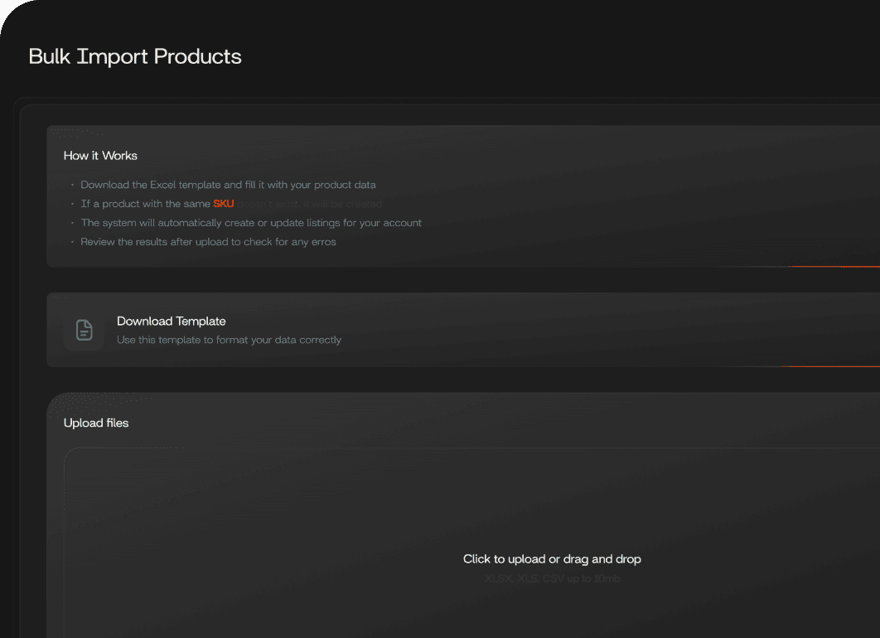
Task: Click the 'Review the results after upload' bullet
Action: coord(208,241)
